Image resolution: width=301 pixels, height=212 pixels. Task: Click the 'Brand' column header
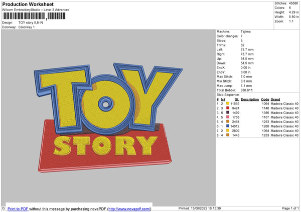point(275,99)
